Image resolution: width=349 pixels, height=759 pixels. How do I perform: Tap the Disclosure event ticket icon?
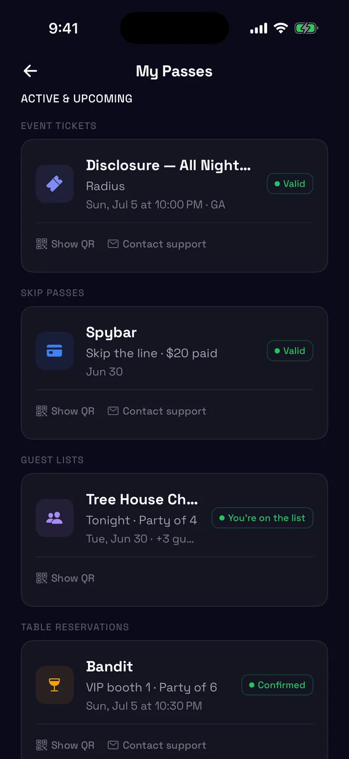click(x=55, y=184)
